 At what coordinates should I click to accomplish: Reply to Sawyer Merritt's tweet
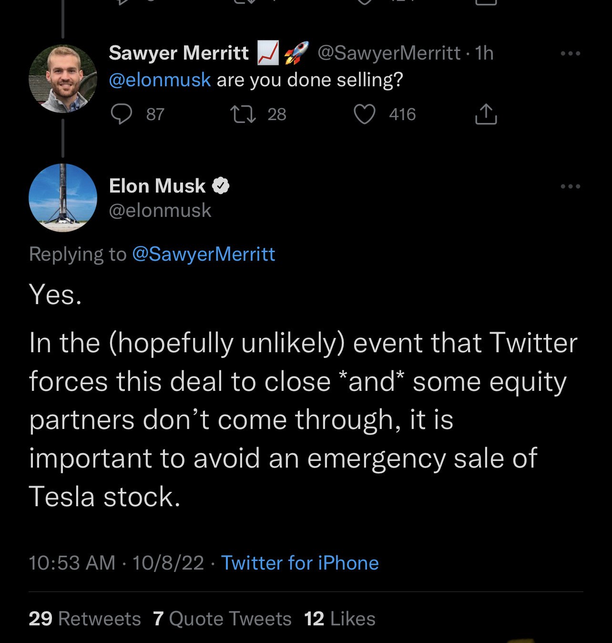[x=122, y=114]
